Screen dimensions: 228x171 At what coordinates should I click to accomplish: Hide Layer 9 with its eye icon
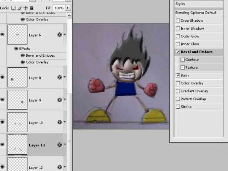2,100
